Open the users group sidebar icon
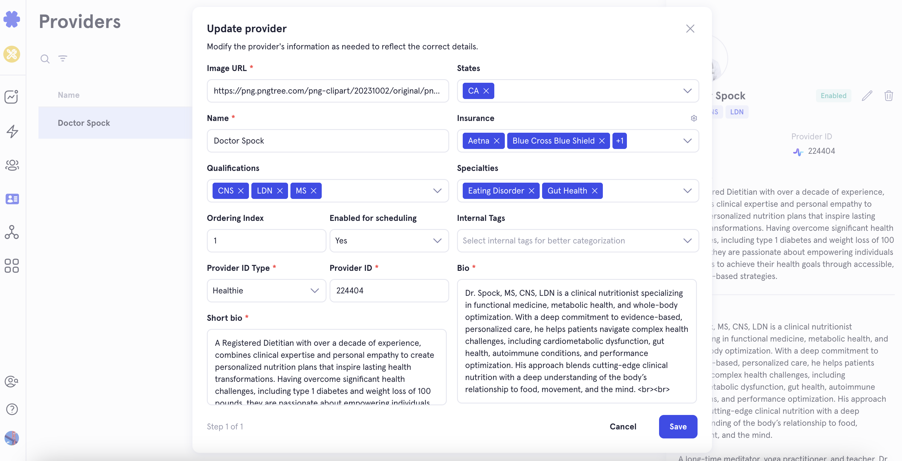The width and height of the screenshot is (902, 461). point(12,165)
